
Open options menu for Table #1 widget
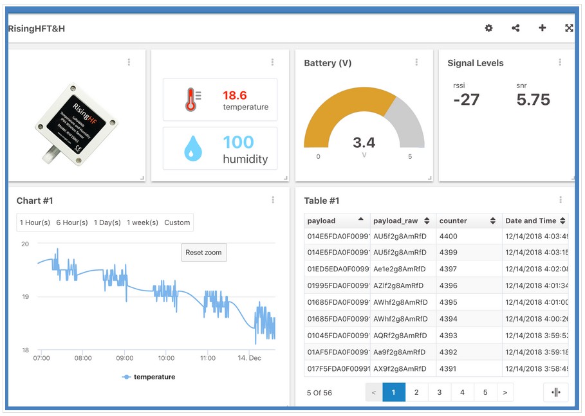pos(561,200)
